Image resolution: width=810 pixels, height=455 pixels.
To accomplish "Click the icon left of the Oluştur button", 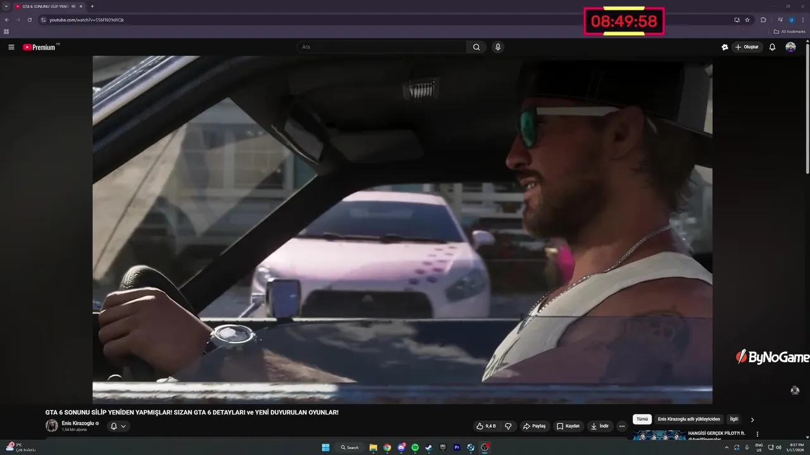I will pos(725,47).
